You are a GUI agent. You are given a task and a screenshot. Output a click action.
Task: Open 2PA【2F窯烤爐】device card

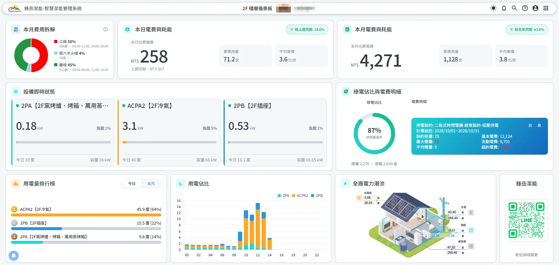[x=63, y=133]
